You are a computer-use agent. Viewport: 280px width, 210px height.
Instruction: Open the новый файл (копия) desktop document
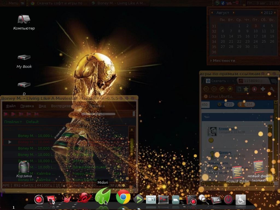coord(259,171)
